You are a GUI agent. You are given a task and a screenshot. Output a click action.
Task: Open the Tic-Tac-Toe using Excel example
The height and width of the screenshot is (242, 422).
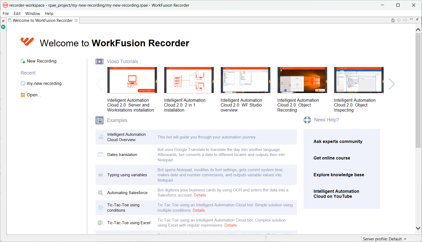tap(129, 223)
